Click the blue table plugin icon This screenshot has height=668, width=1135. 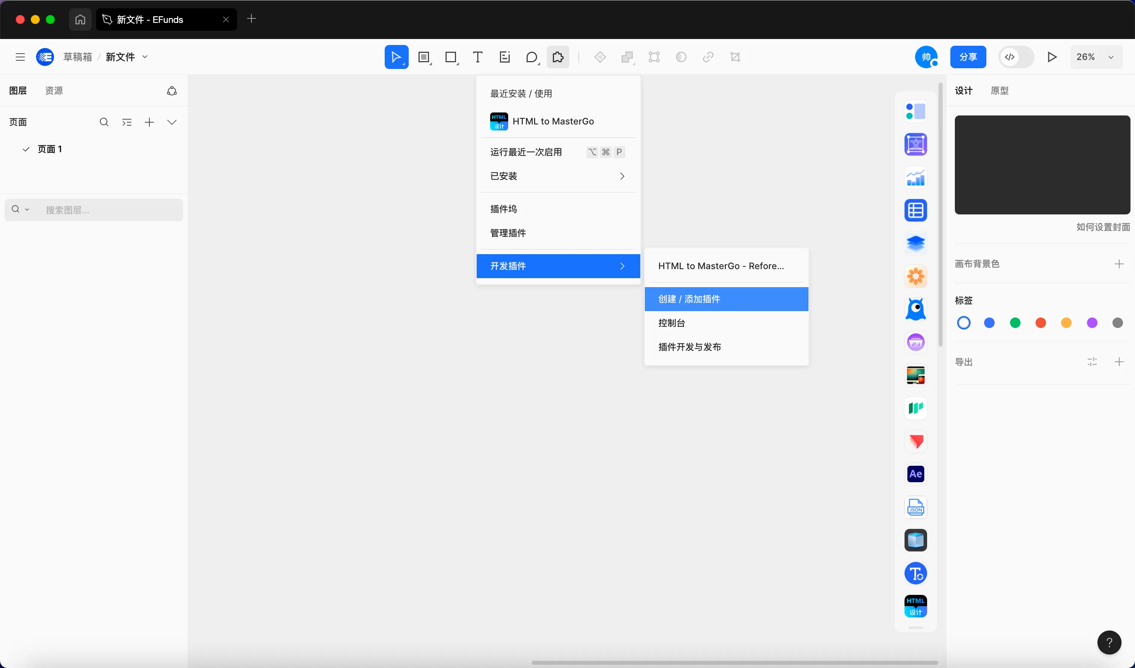915,210
